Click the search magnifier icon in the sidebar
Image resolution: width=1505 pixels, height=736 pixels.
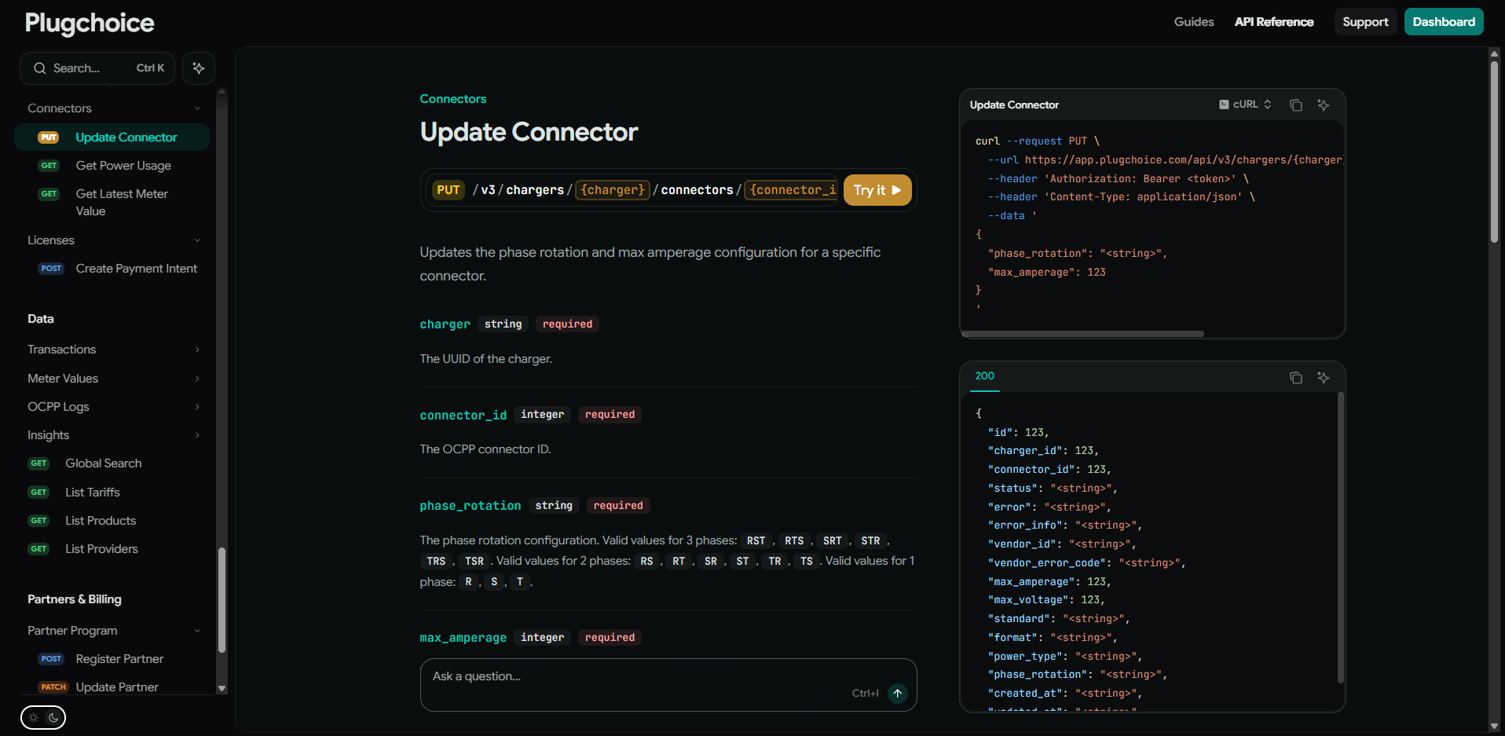click(40, 68)
